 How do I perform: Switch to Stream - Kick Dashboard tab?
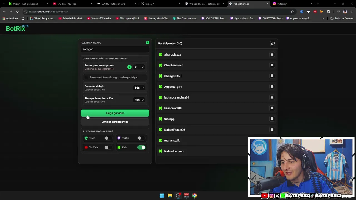[x=28, y=4]
